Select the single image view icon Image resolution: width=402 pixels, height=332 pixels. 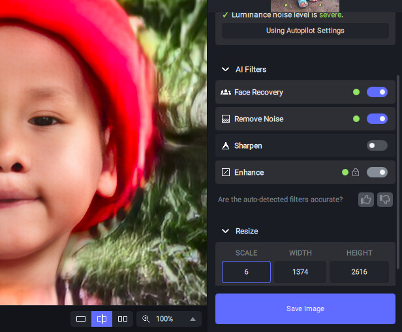tap(81, 319)
